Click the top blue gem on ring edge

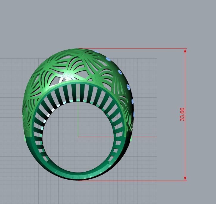(x=96, y=51)
